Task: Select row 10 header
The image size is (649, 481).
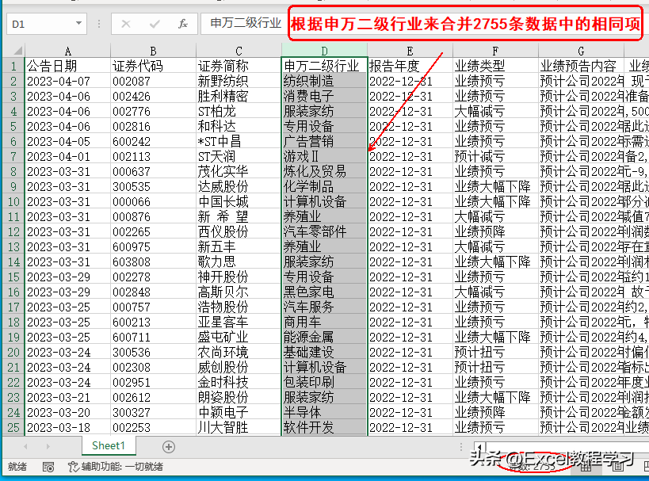Action: (13, 201)
